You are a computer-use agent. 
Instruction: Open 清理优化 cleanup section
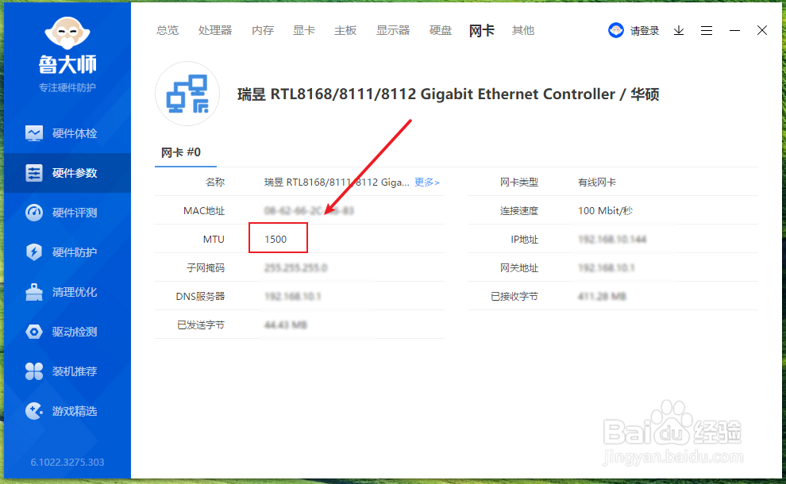pos(67,292)
